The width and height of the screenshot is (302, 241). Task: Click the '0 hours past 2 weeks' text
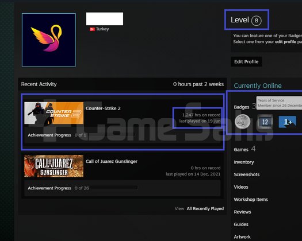pos(198,84)
